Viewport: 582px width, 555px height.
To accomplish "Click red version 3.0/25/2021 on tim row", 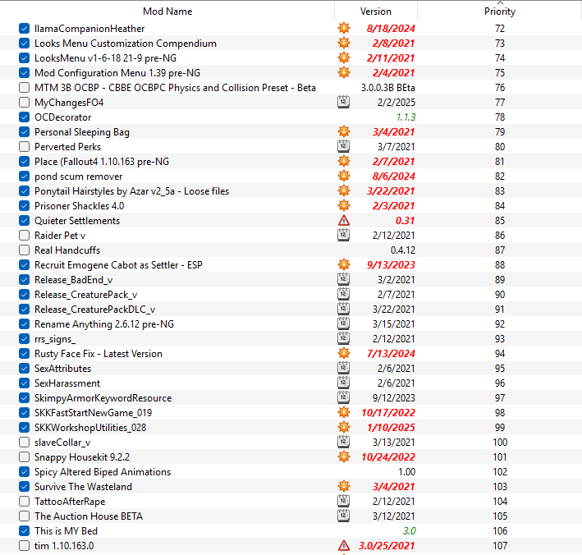I will [387, 546].
